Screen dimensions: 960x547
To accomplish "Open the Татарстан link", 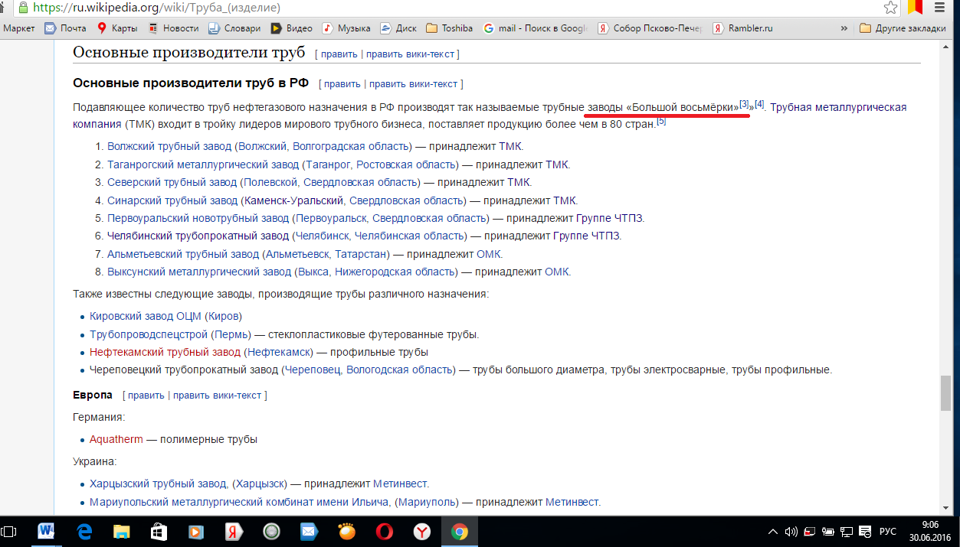I will click(361, 254).
